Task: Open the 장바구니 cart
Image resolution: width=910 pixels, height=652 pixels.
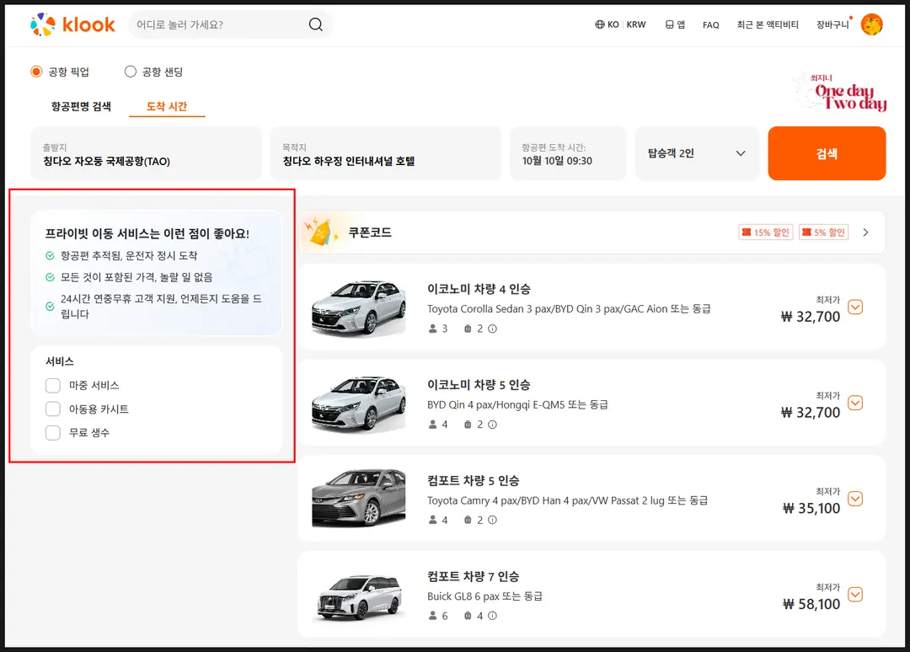Action: pyautogui.click(x=832, y=24)
